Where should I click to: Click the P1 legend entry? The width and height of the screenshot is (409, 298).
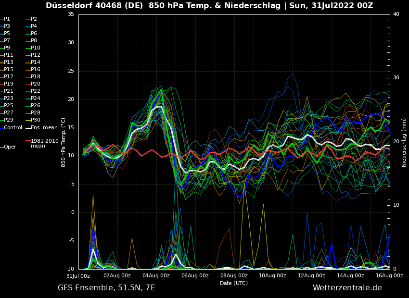tap(7, 19)
